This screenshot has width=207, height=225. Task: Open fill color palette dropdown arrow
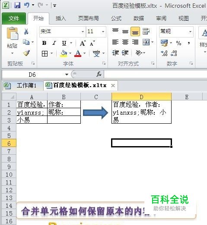(x=70, y=53)
